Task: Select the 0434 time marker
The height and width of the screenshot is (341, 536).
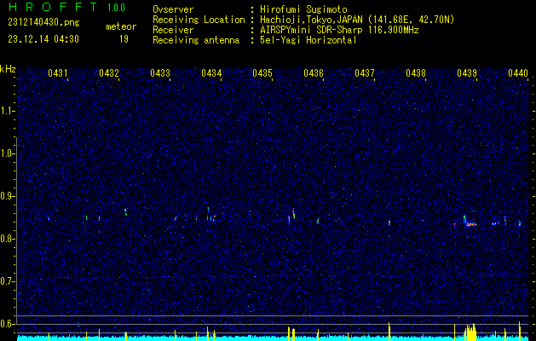Action: [211, 73]
